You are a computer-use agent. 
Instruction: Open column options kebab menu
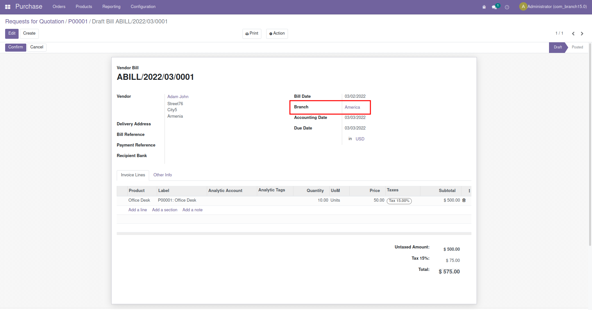(469, 191)
